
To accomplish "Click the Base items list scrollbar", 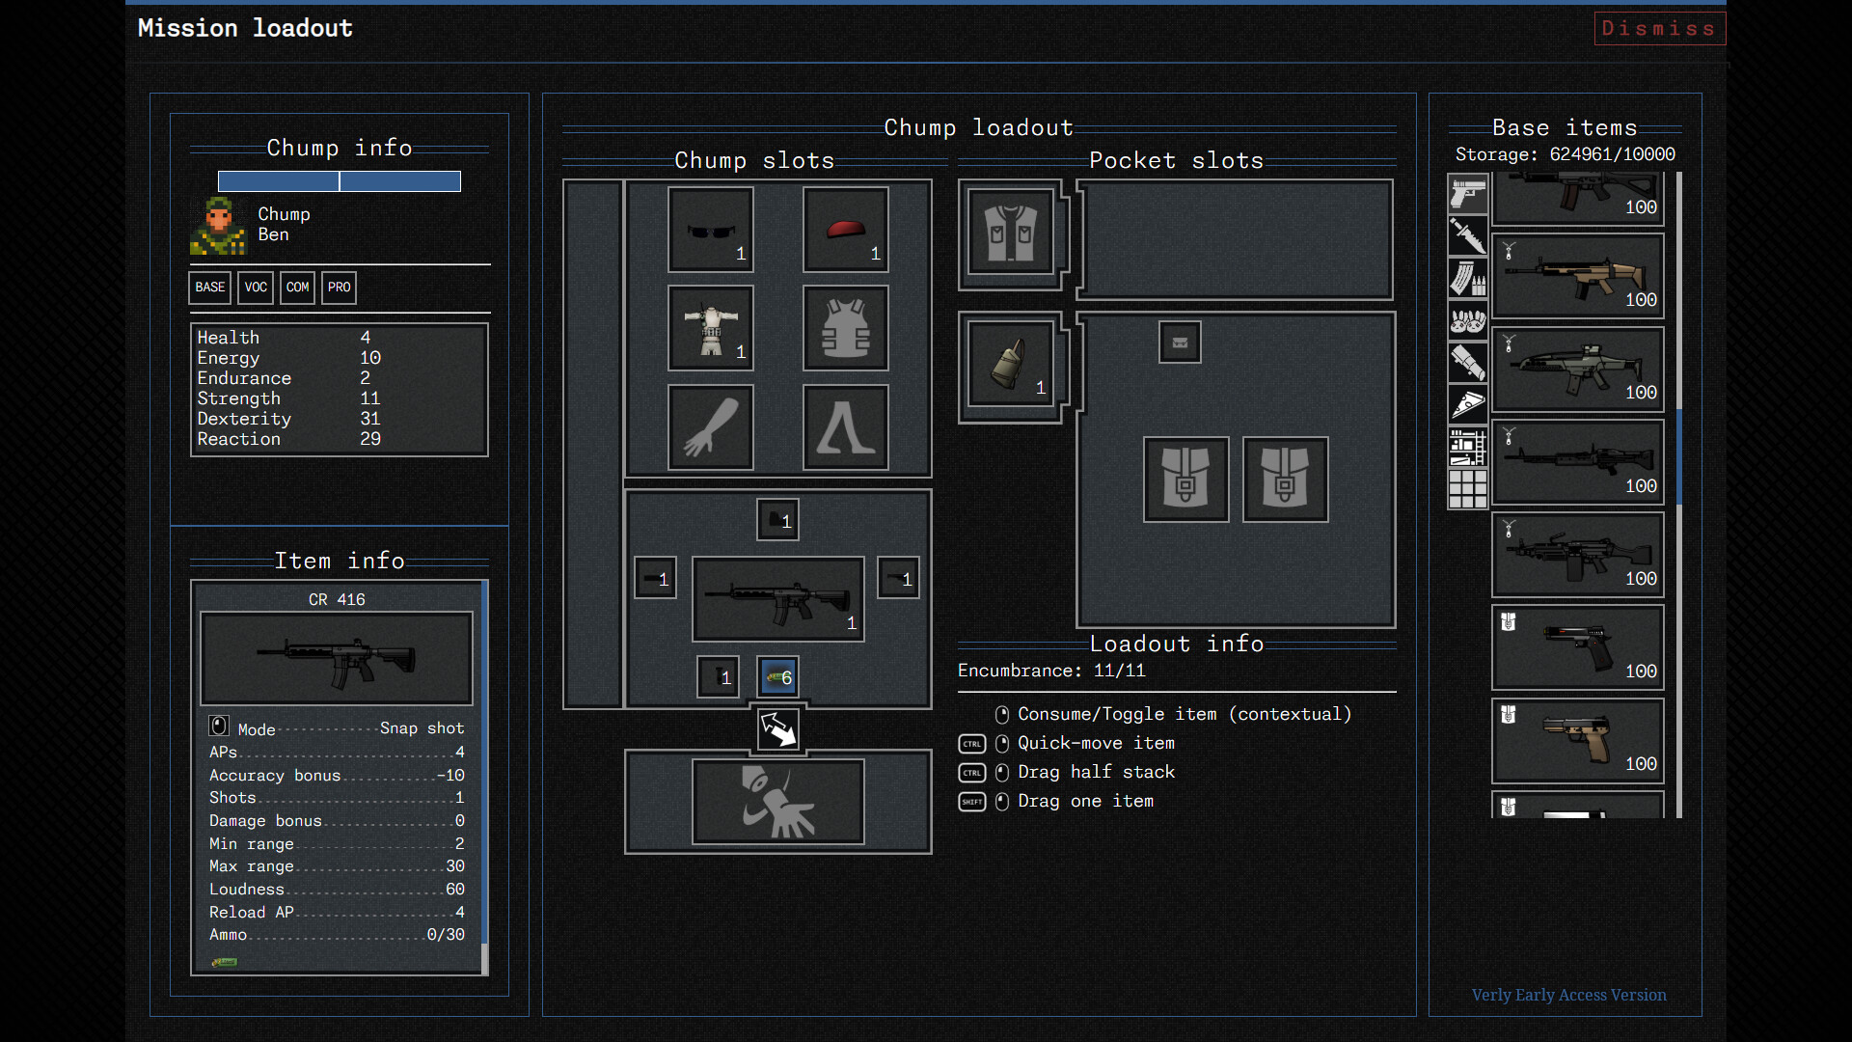I will click(x=1679, y=453).
